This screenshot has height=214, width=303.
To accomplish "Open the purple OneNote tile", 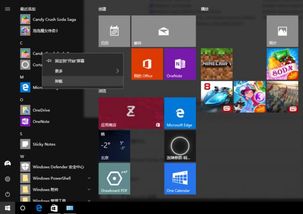I will 180,64.
